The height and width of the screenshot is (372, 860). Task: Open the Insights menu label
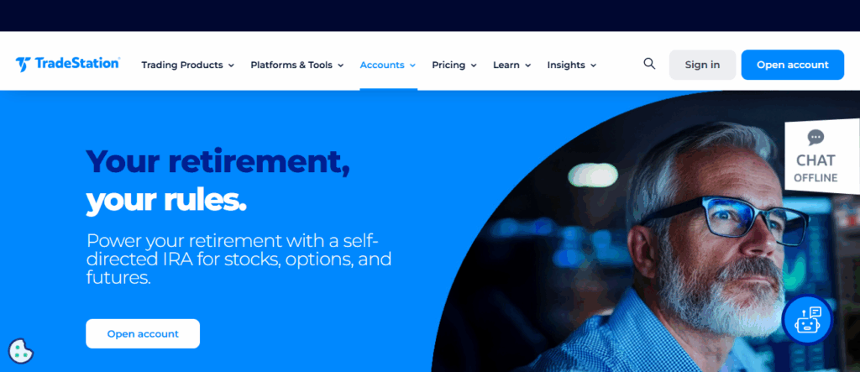click(x=566, y=65)
